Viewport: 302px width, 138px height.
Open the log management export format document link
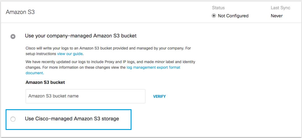[x=153, y=67]
